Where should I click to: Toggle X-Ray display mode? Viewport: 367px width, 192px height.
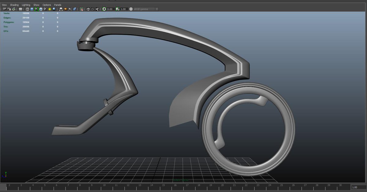[x=70, y=9]
